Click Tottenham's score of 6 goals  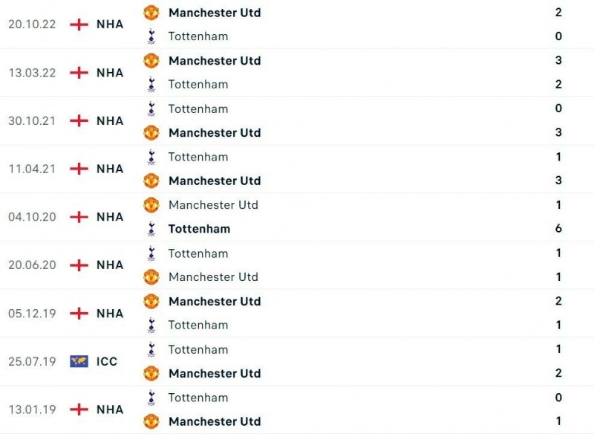(x=558, y=229)
